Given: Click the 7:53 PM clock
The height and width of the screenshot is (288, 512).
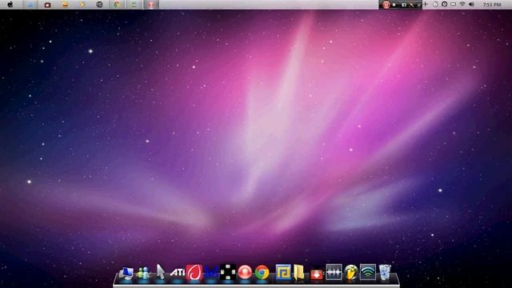Looking at the screenshot, I should 492,5.
